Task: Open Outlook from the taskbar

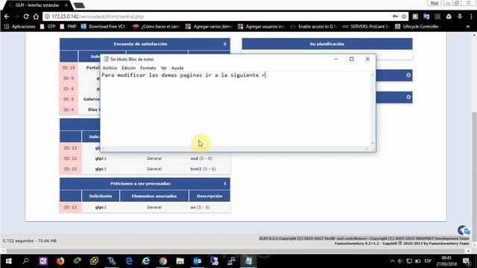Action: [x=197, y=261]
